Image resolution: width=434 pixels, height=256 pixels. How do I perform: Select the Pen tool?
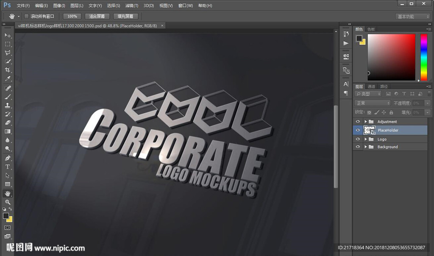point(7,158)
